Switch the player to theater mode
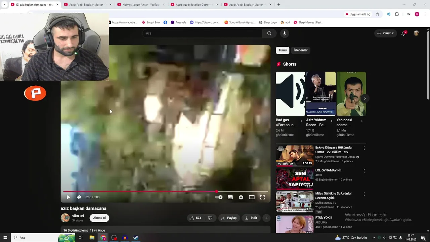Viewport: 430px width, 242px height. pos(252,197)
